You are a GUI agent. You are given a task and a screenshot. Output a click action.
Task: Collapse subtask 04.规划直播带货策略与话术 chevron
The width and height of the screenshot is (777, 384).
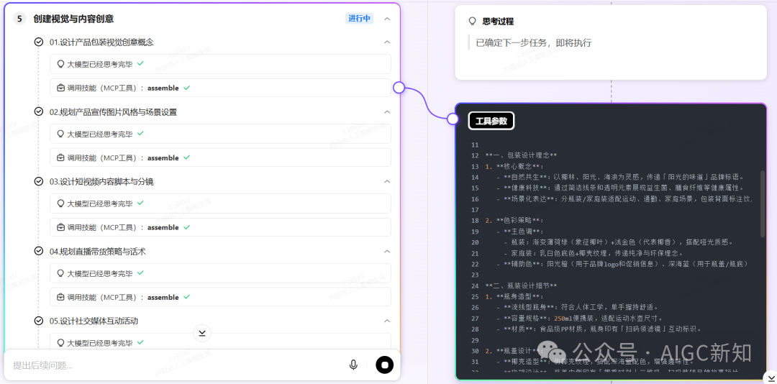coord(388,252)
